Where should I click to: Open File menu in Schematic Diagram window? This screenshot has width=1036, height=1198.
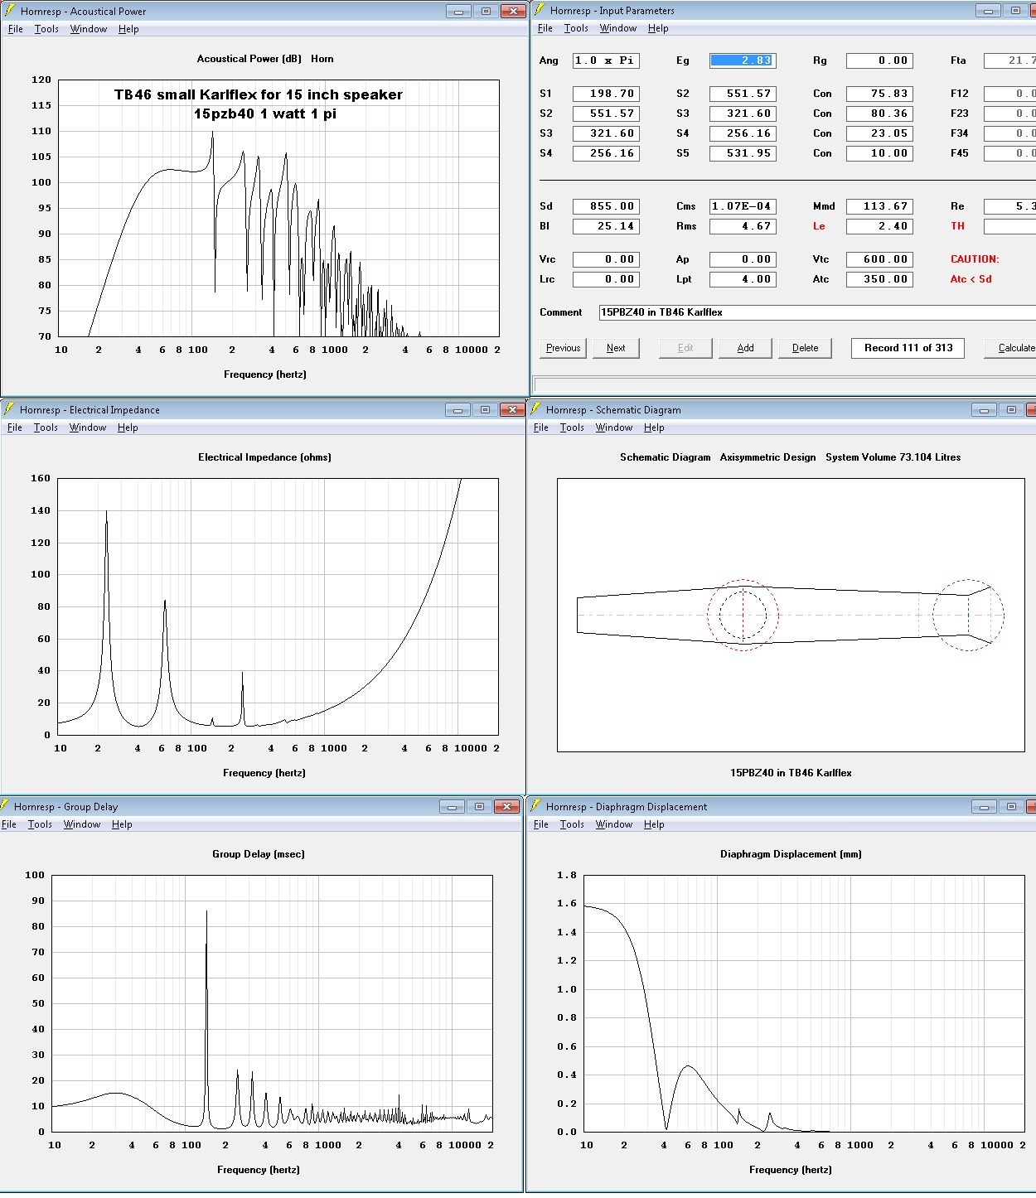[541, 428]
